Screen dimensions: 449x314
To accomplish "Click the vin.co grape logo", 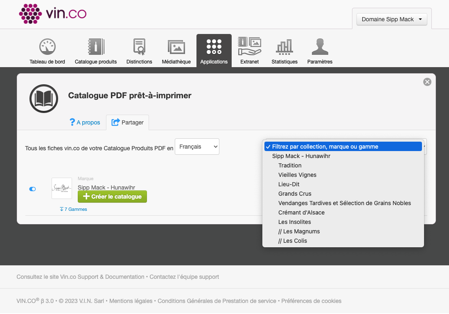I will [x=53, y=14].
